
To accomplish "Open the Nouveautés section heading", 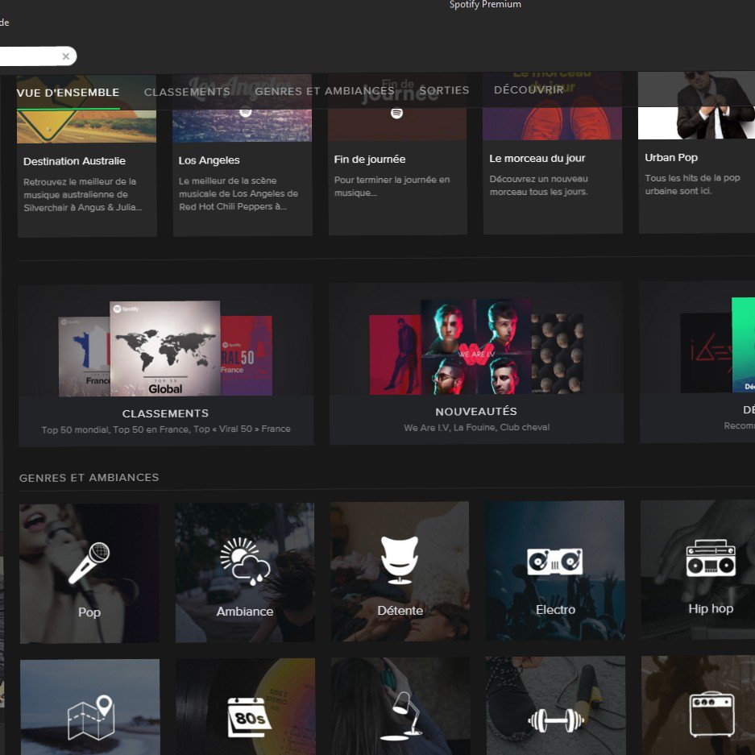I will (x=476, y=412).
